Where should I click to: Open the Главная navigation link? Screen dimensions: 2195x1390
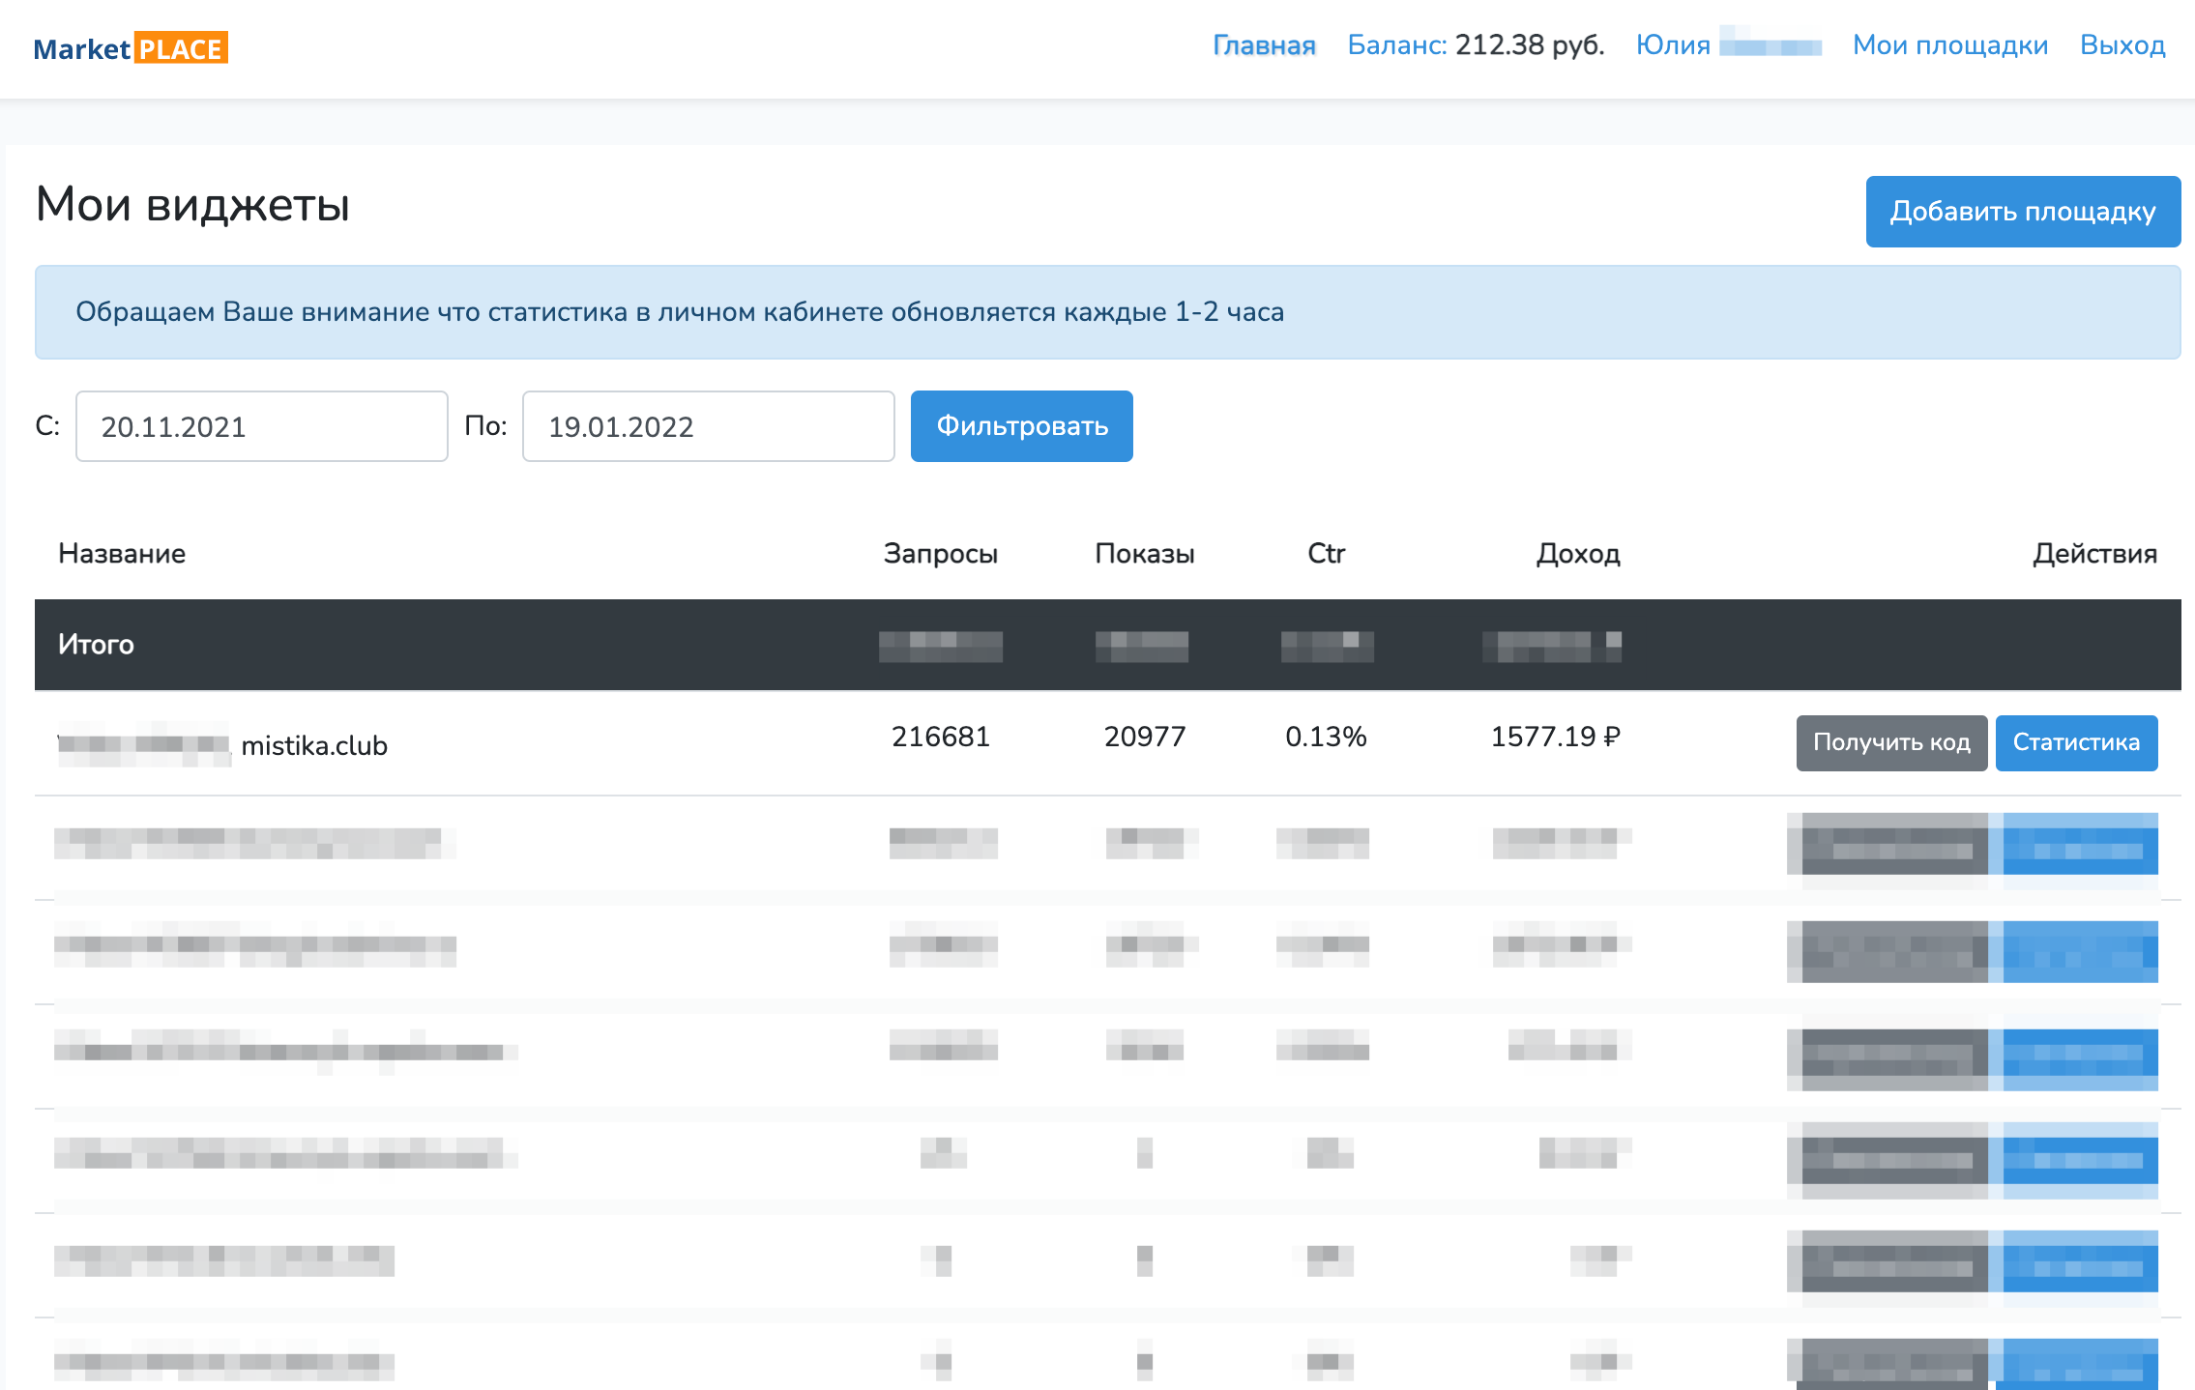click(1263, 45)
